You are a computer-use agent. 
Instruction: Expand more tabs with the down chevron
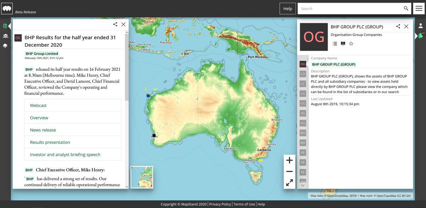pyautogui.click(x=303, y=185)
